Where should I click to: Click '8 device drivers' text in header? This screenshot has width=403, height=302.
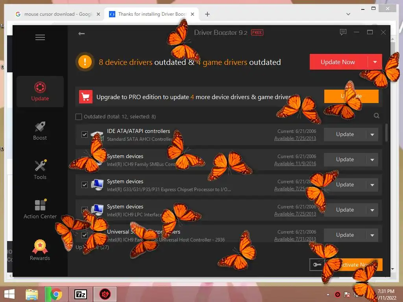pos(126,62)
